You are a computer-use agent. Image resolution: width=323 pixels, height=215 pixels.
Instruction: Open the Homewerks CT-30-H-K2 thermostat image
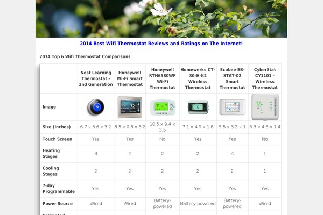point(198,107)
